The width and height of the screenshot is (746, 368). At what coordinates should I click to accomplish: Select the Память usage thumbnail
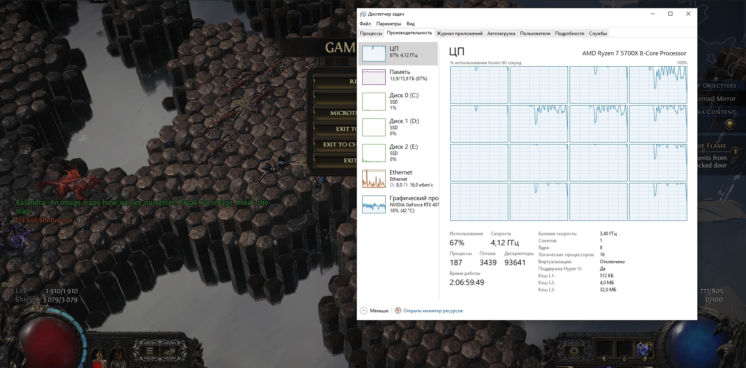click(x=374, y=77)
